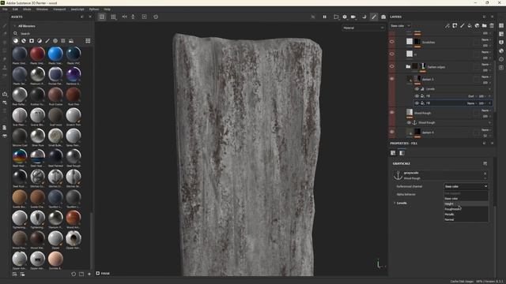Filter assets by Materials type
Image resolution: width=506 pixels, height=284 pixels.
pyautogui.click(x=16, y=41)
